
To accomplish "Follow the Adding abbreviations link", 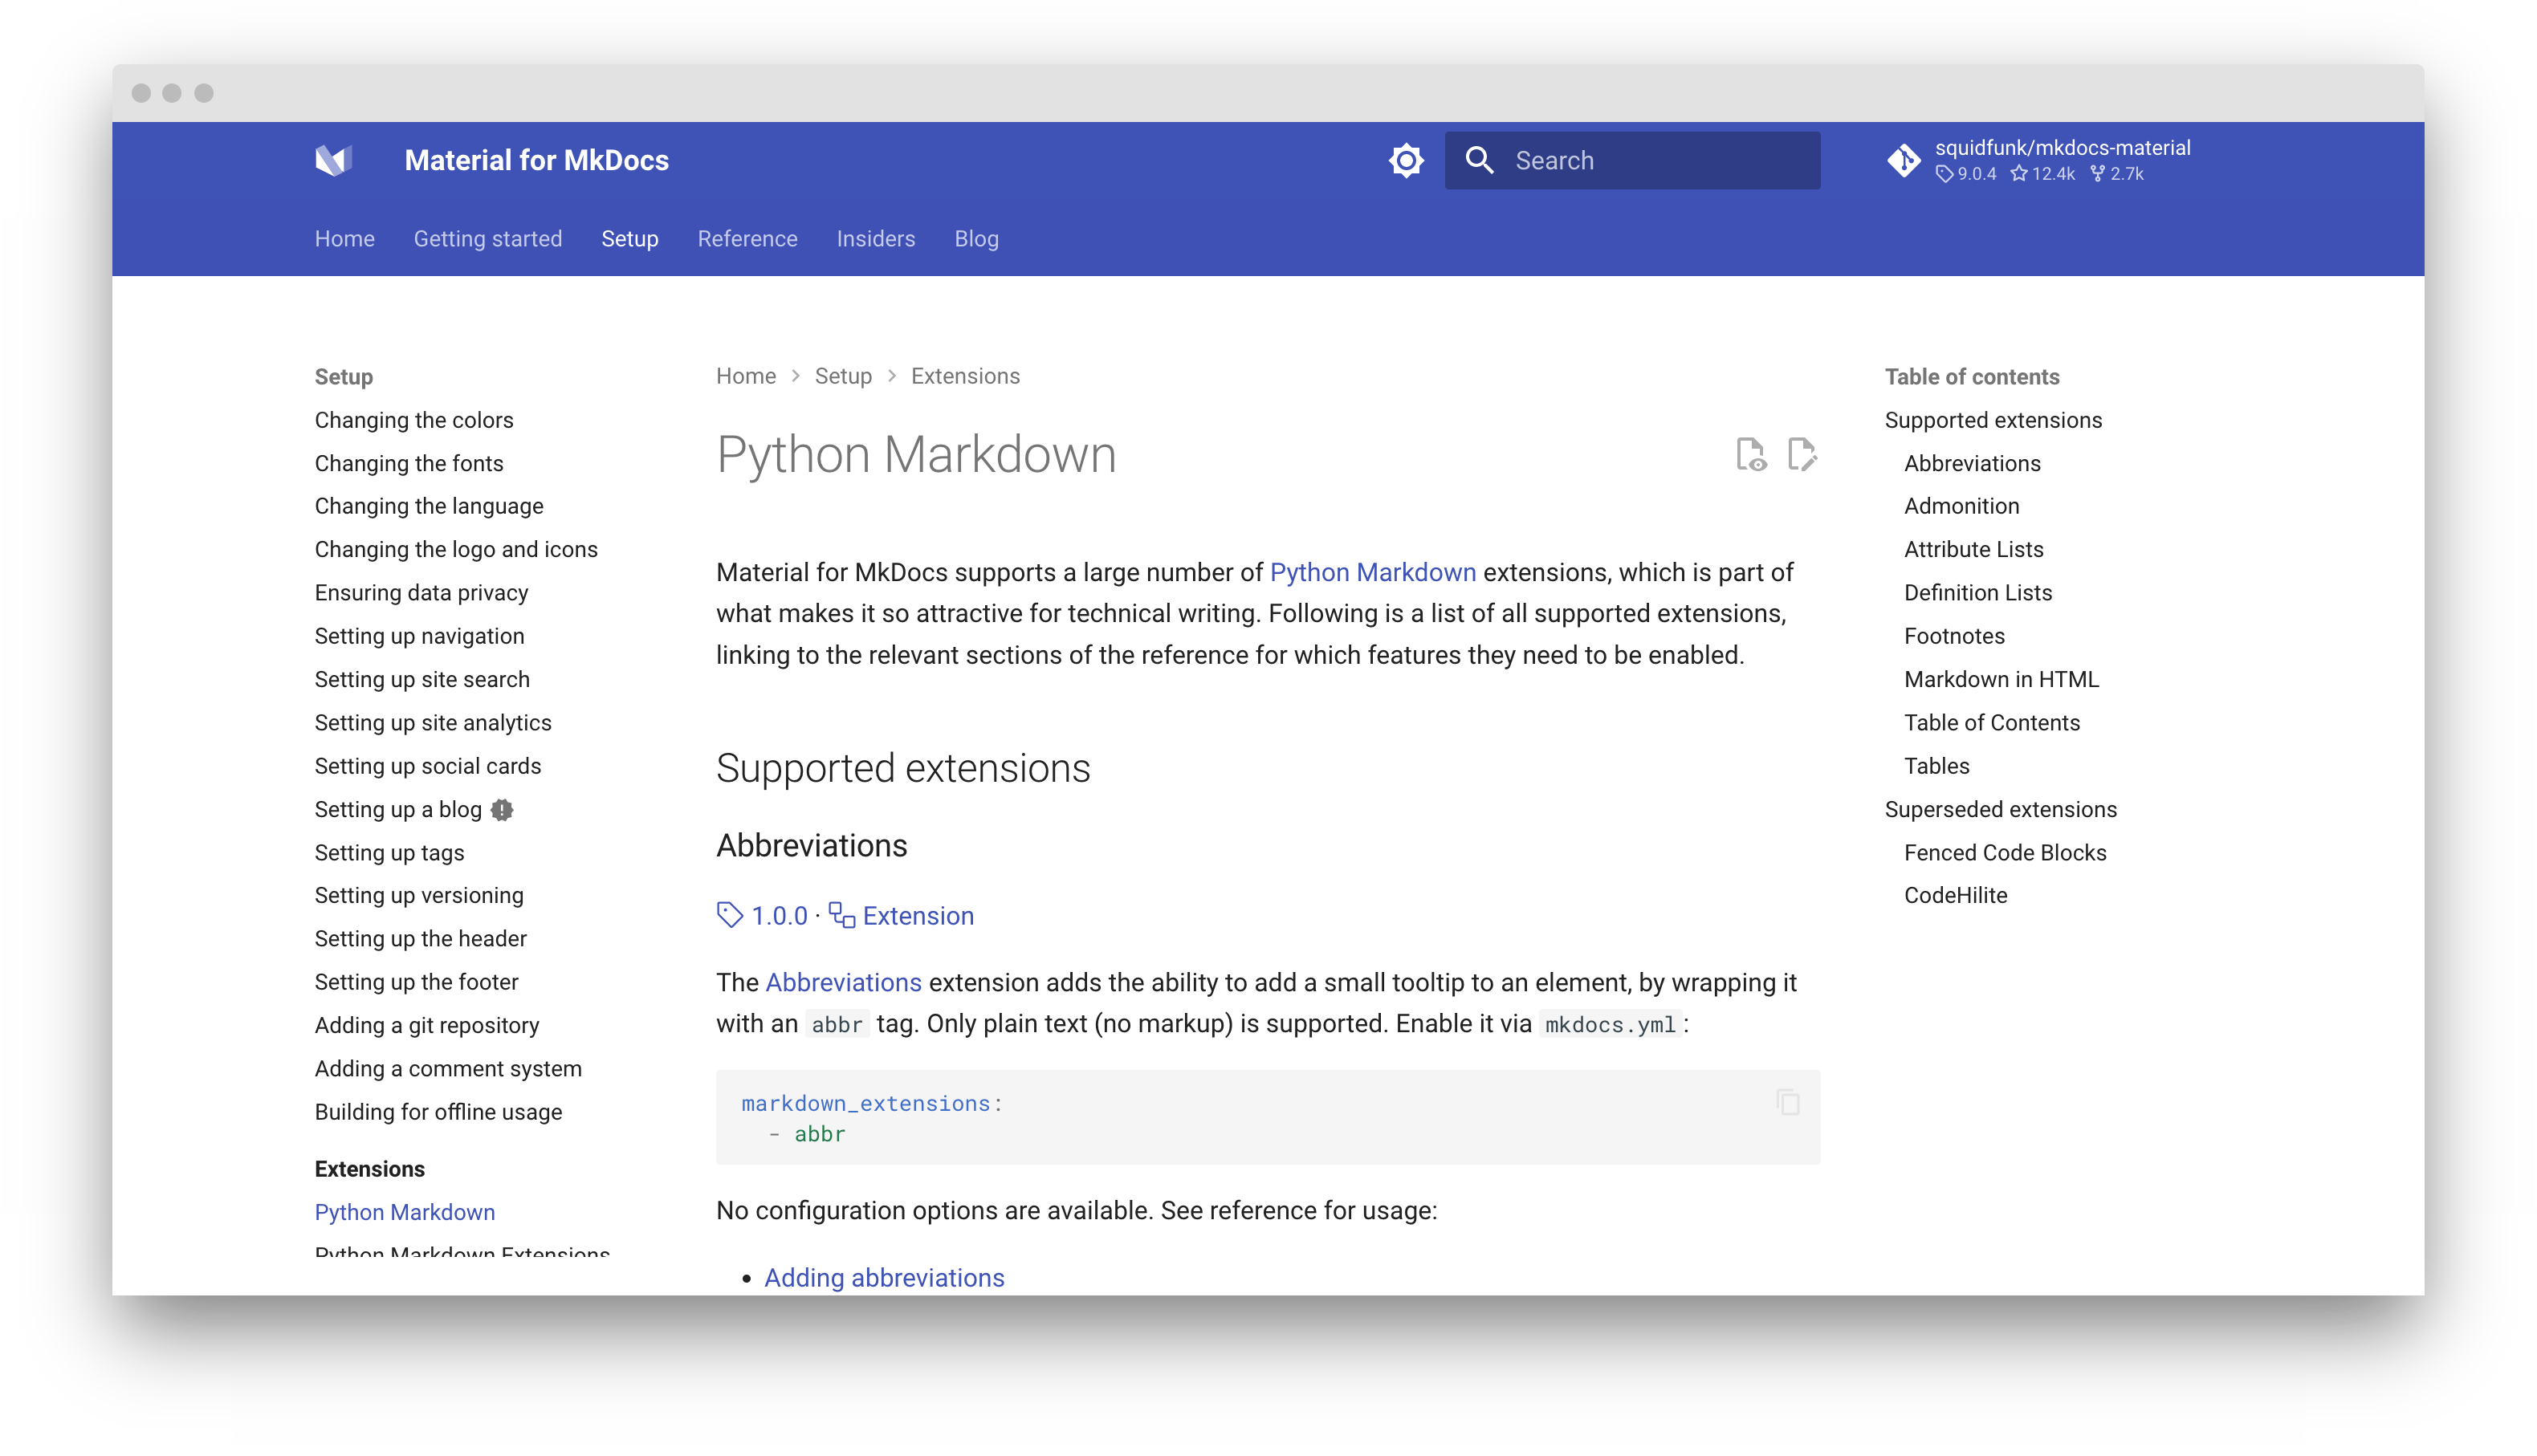I will click(x=884, y=1278).
